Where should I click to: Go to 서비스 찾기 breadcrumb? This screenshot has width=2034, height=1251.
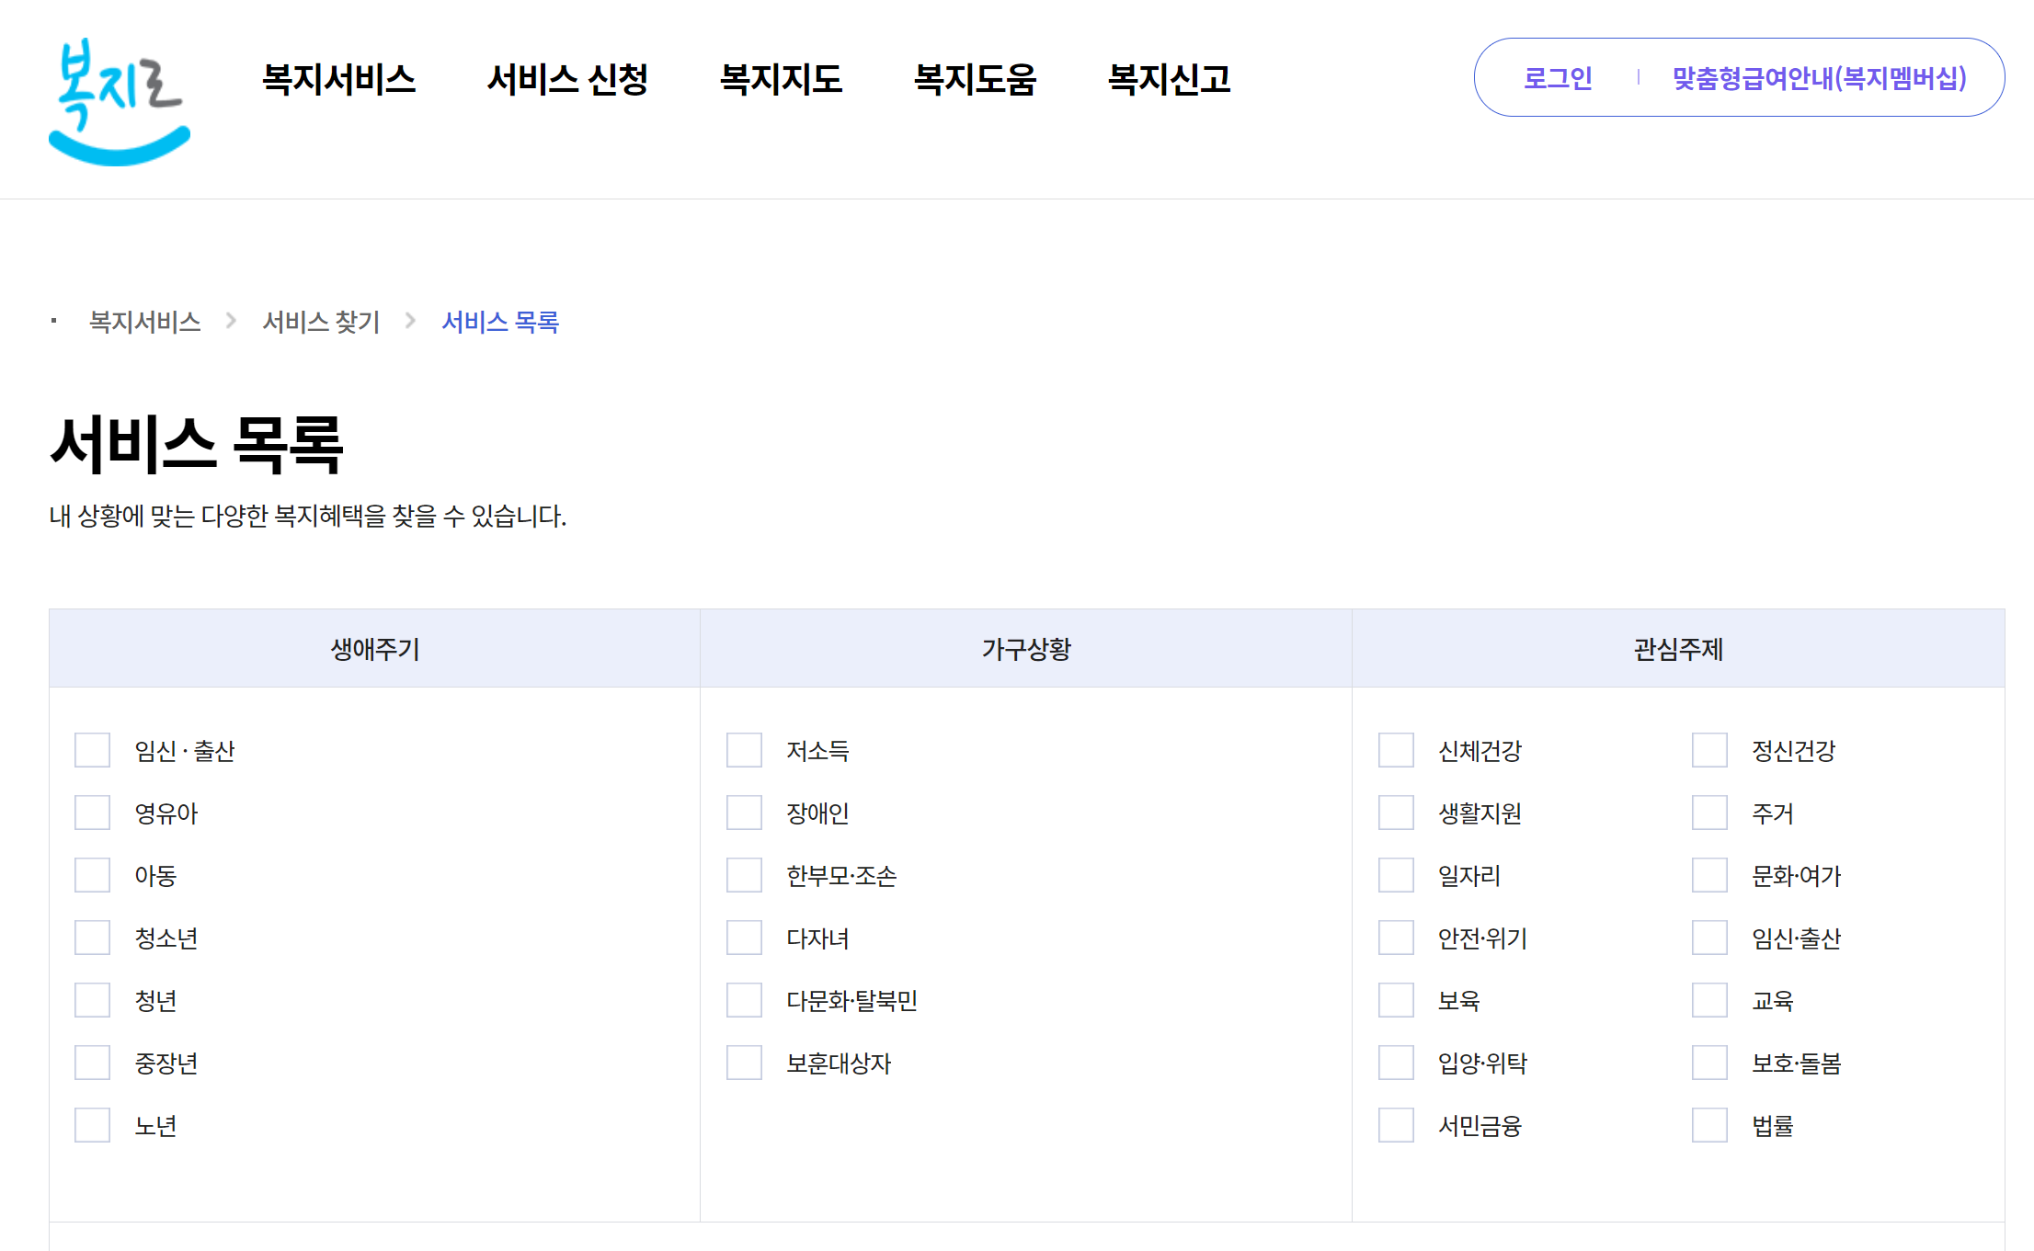(321, 322)
